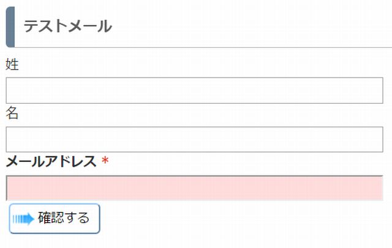Screen dimensions: 392x248
Task: Click the blue arrow icon on 確認する
Action: click(23, 219)
